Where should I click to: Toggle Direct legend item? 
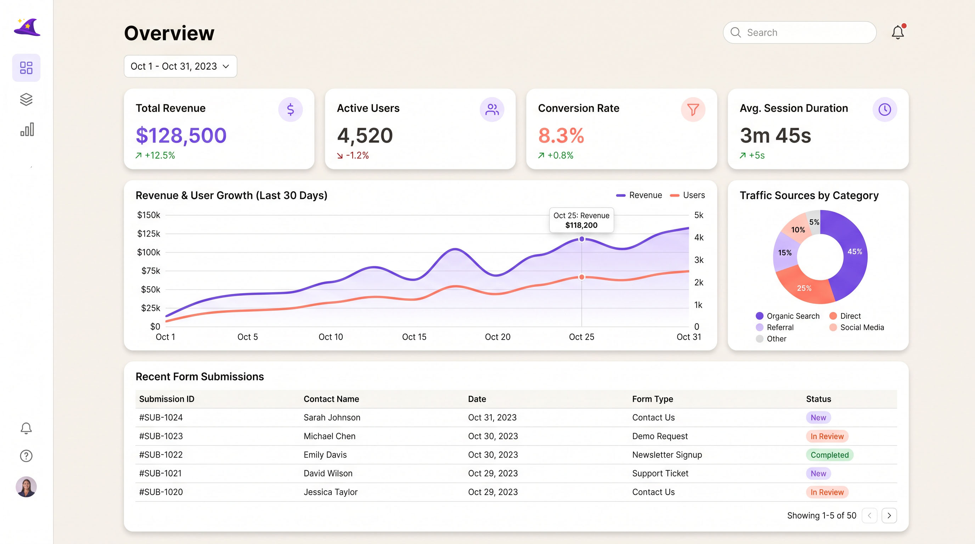845,316
